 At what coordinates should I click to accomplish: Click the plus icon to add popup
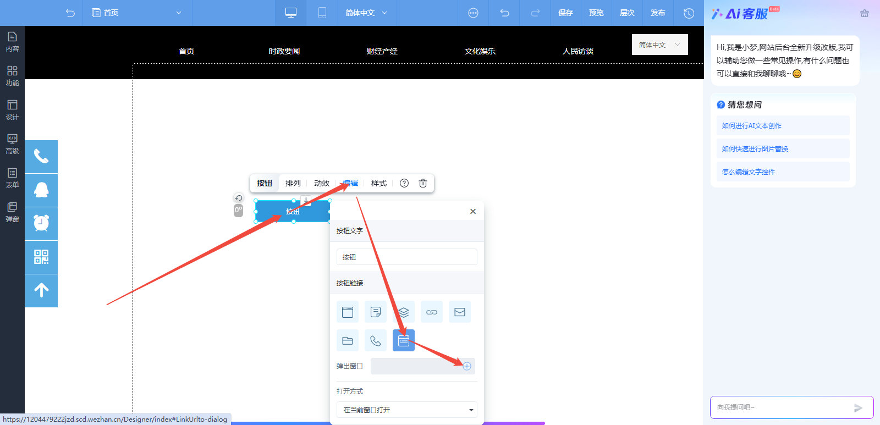(x=467, y=366)
